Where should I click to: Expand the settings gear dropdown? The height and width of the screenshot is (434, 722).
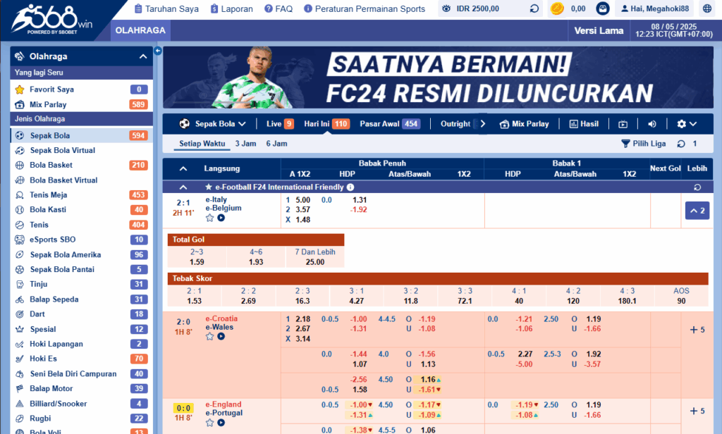[686, 124]
